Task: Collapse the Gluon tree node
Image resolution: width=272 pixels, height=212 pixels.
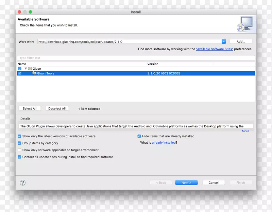Action: pos(26,69)
